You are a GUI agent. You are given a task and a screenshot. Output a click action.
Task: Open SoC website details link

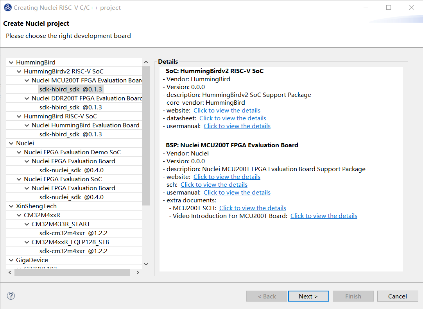(227, 110)
